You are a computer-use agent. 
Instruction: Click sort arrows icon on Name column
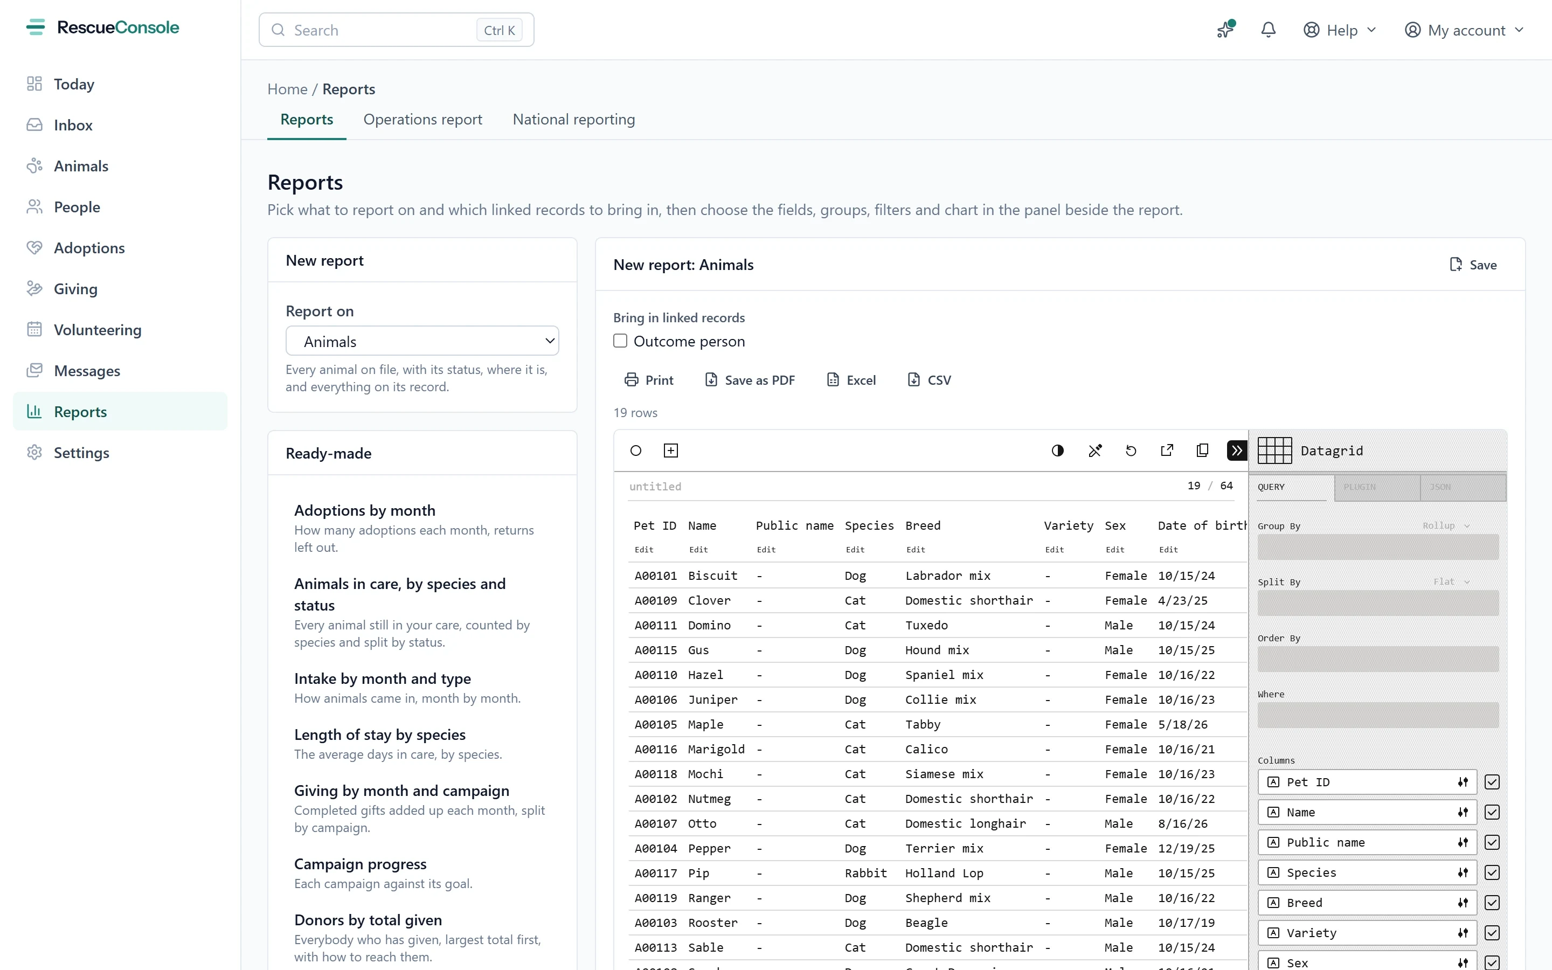(x=1462, y=812)
